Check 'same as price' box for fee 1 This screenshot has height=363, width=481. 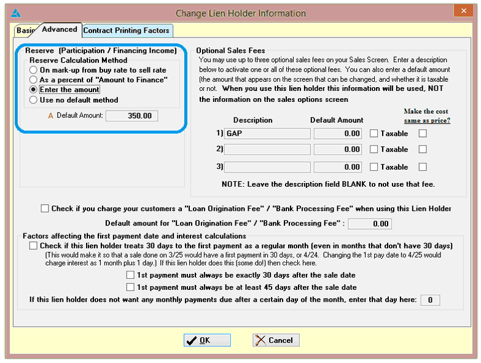click(x=423, y=133)
